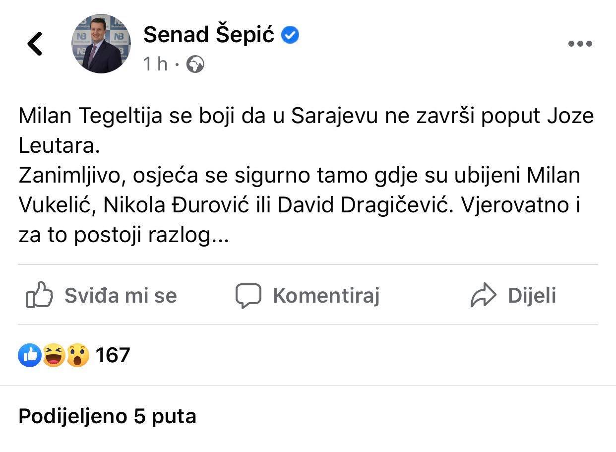Viewport: 616px width, 452px height.
Task: Tap the thumbs-up Sviđa mi se icon
Action: pyautogui.click(x=39, y=295)
